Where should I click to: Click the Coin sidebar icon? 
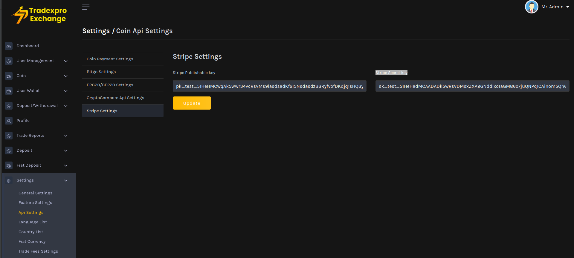[9, 76]
